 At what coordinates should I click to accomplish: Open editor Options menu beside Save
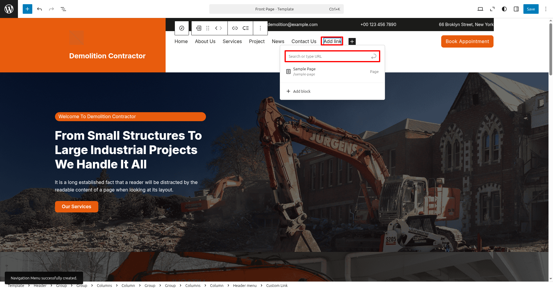point(546,9)
